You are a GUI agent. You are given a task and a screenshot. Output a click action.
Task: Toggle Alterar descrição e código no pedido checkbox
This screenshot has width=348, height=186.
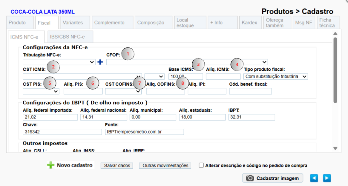[x=201, y=165]
